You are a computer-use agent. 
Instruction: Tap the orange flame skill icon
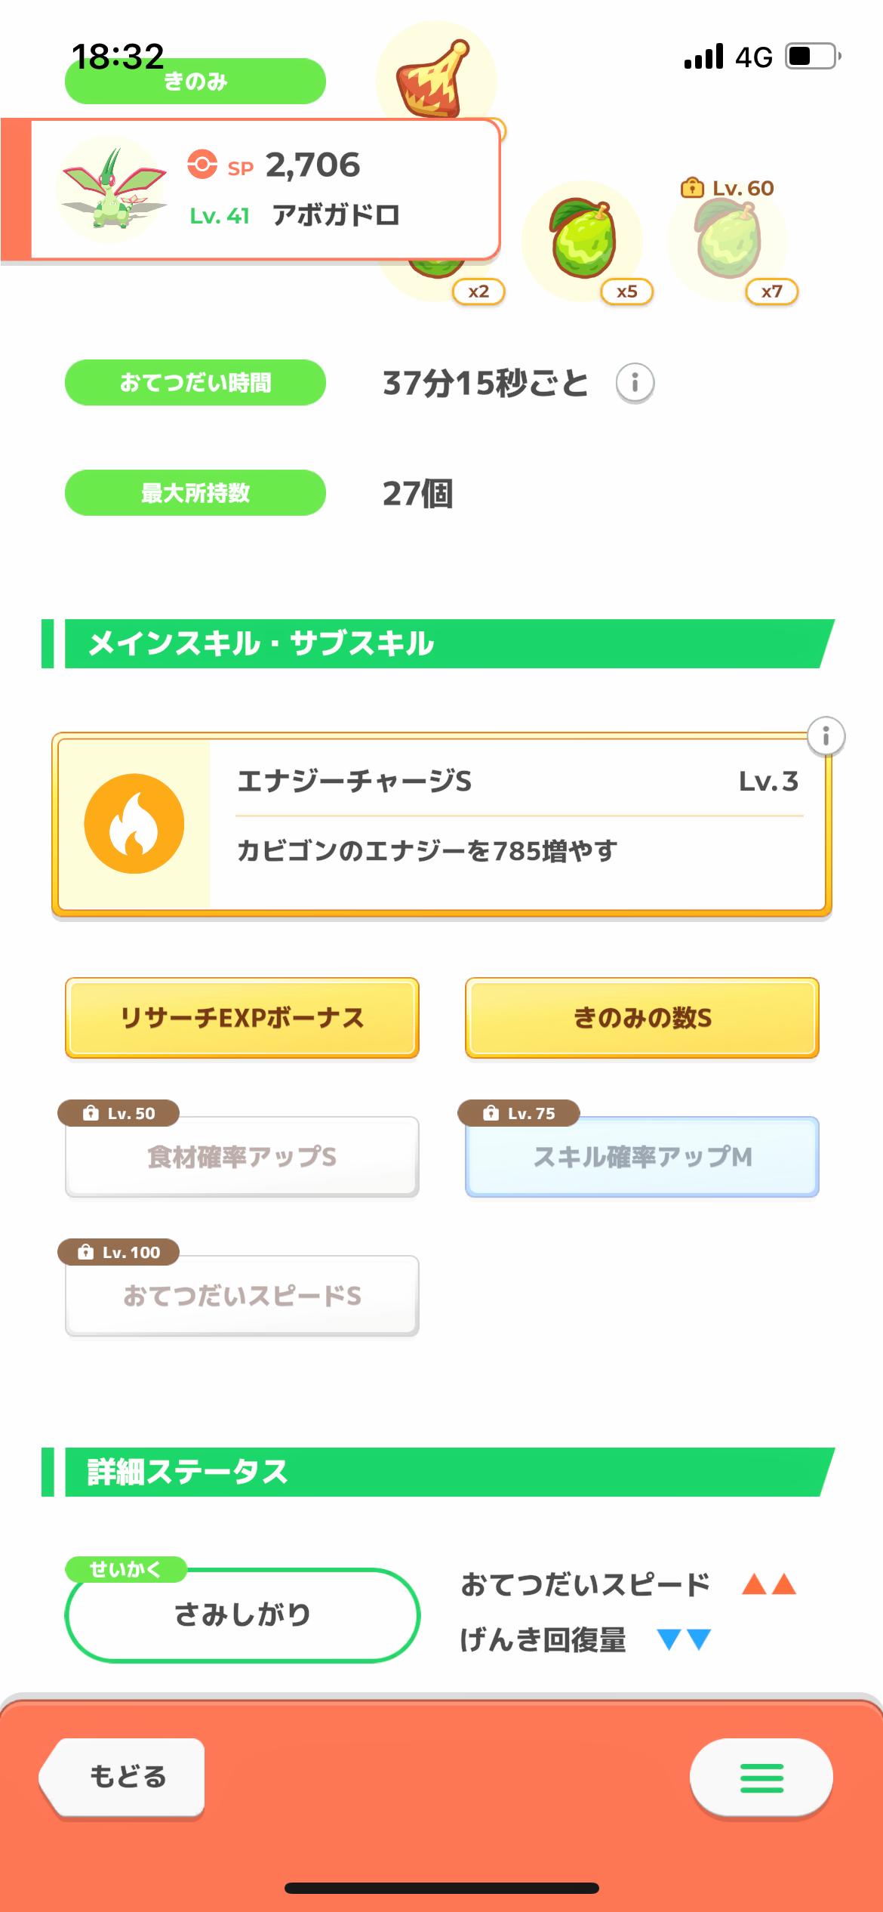134,824
